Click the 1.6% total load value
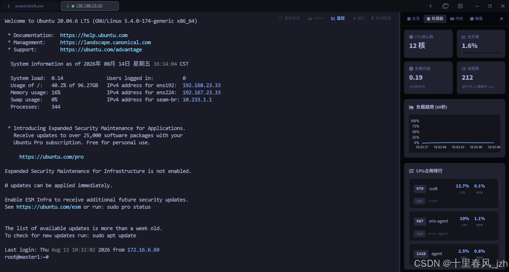 tap(469, 46)
